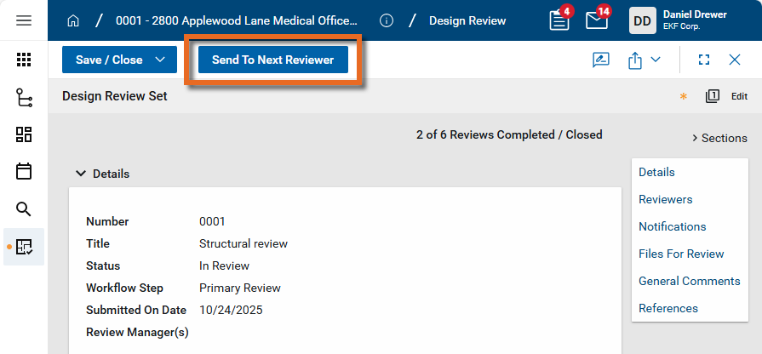Enter fullscreen mode with the expand icon
Screen dimensions: 762x354
click(704, 60)
